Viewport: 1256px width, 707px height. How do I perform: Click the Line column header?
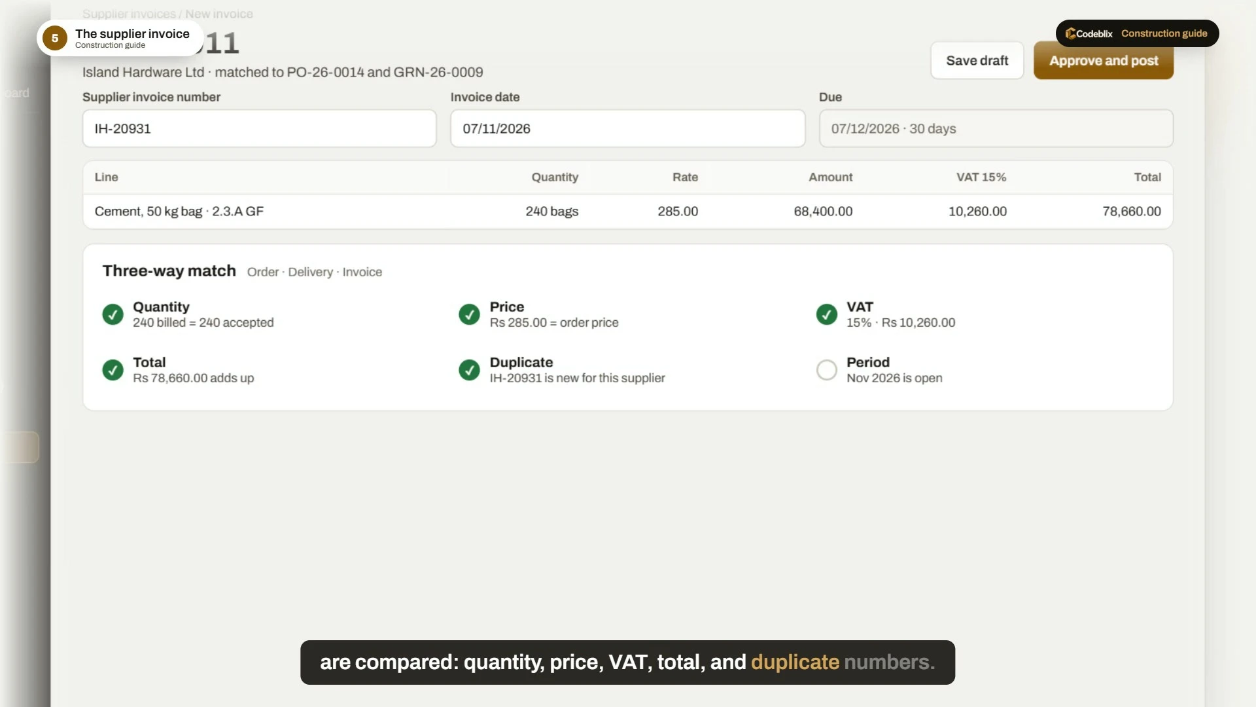pyautogui.click(x=106, y=177)
